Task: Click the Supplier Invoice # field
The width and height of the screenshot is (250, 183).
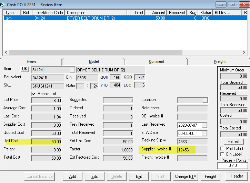Action: [x=192, y=150]
